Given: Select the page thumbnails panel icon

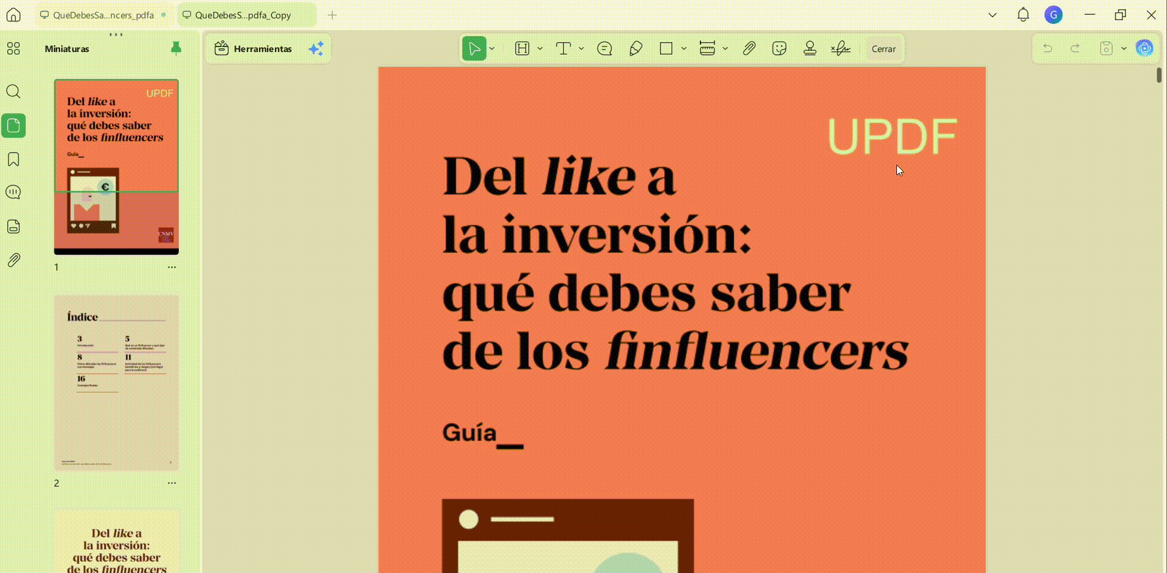Looking at the screenshot, I should (x=13, y=125).
